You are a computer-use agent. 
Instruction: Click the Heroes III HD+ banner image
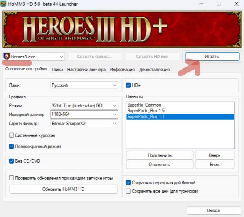(122, 29)
